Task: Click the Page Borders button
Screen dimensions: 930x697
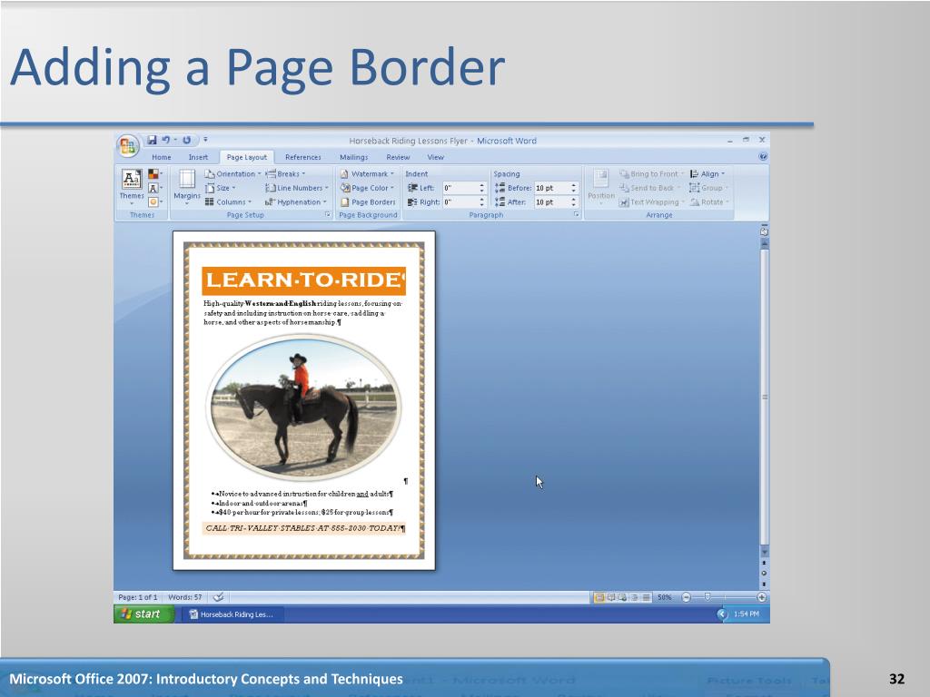Action: [x=369, y=201]
